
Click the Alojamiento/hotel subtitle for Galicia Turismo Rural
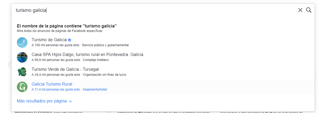[95, 90]
